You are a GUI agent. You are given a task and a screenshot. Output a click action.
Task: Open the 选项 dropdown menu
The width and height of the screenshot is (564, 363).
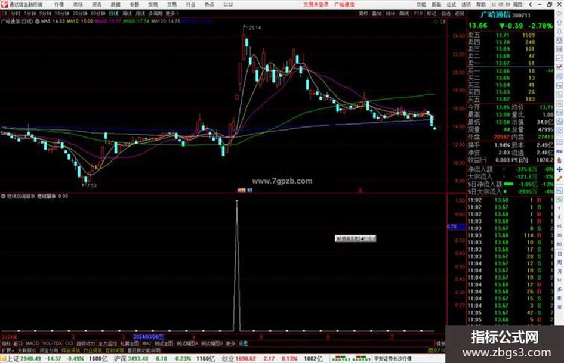(x=466, y=4)
